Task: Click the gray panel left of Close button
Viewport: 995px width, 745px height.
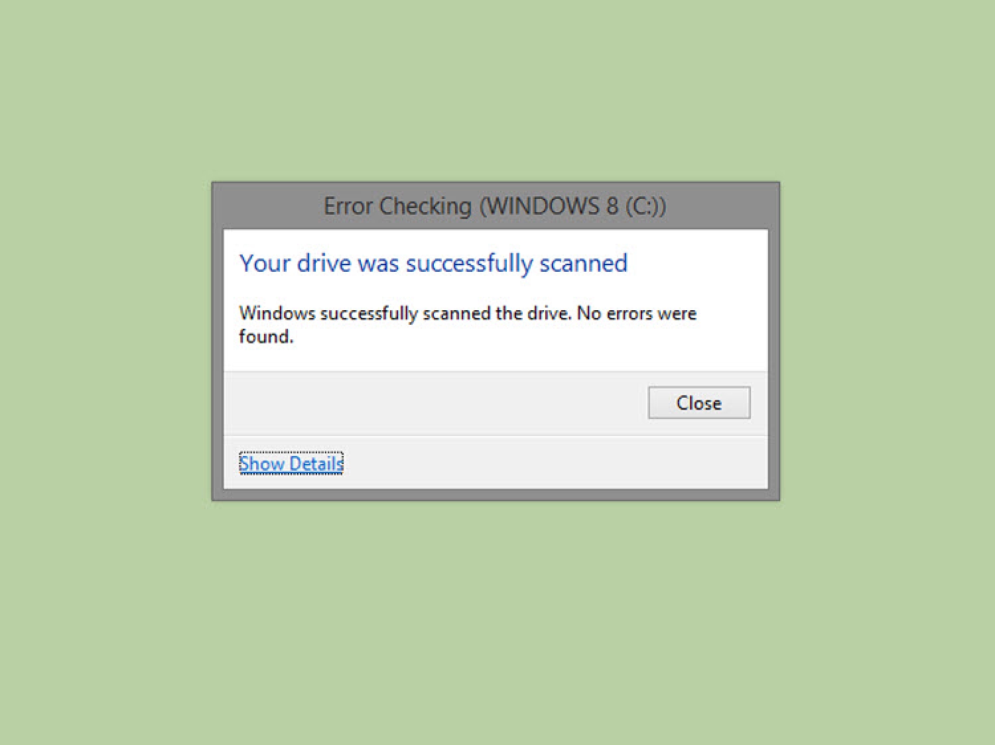Action: pos(434,403)
